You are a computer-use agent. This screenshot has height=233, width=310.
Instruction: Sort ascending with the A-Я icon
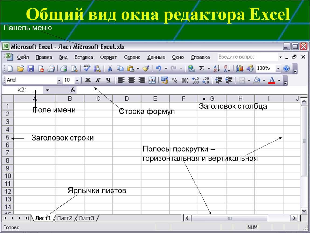point(217,69)
